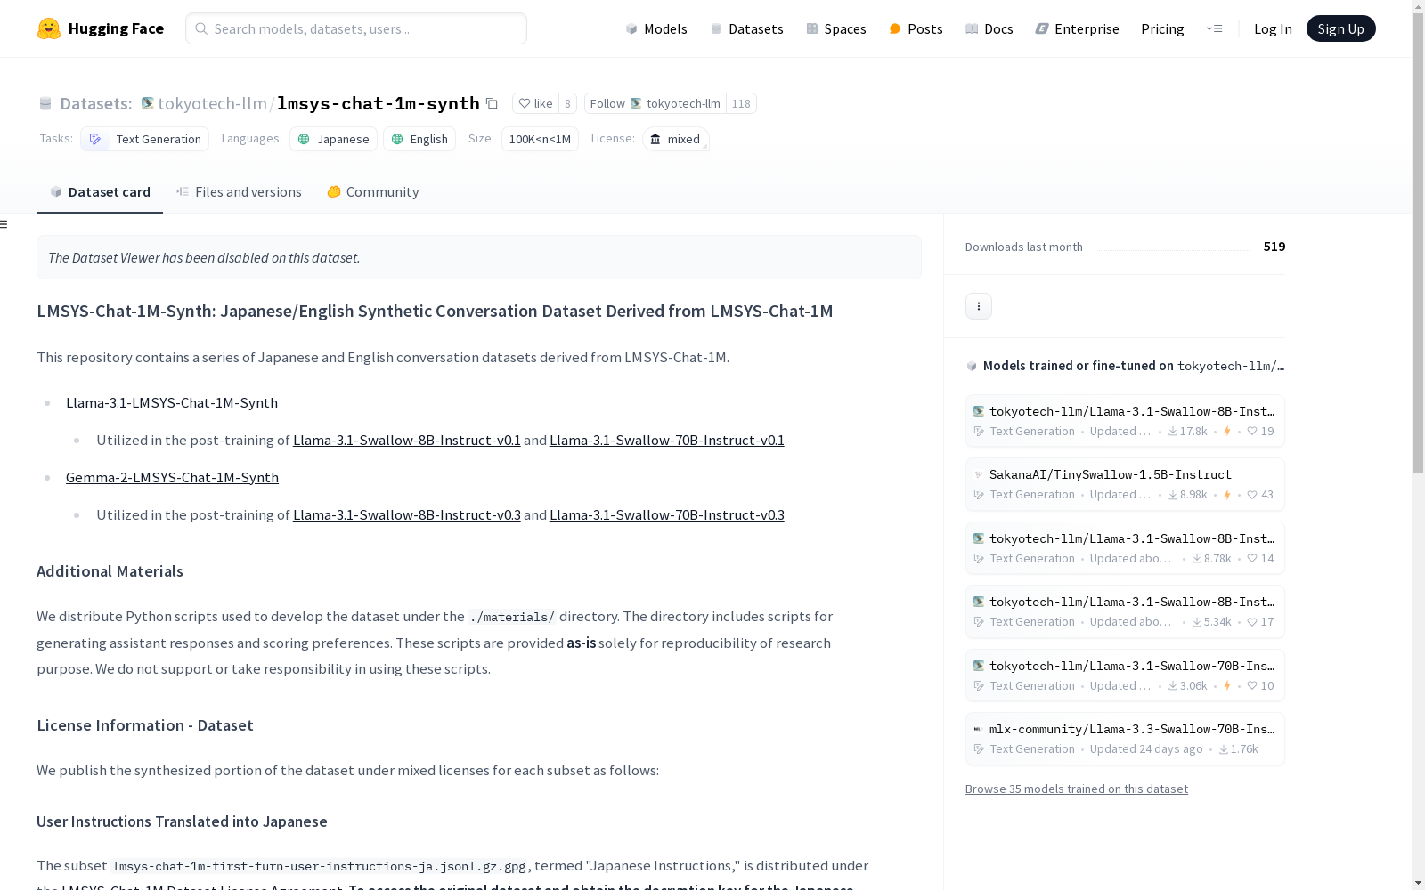1425x890 pixels.
Task: Click the Datasets stack icon before title
Action: (x=45, y=104)
